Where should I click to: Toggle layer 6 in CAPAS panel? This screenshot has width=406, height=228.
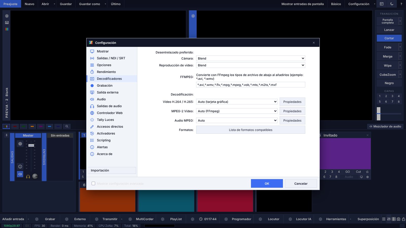pyautogui.click(x=386, y=102)
